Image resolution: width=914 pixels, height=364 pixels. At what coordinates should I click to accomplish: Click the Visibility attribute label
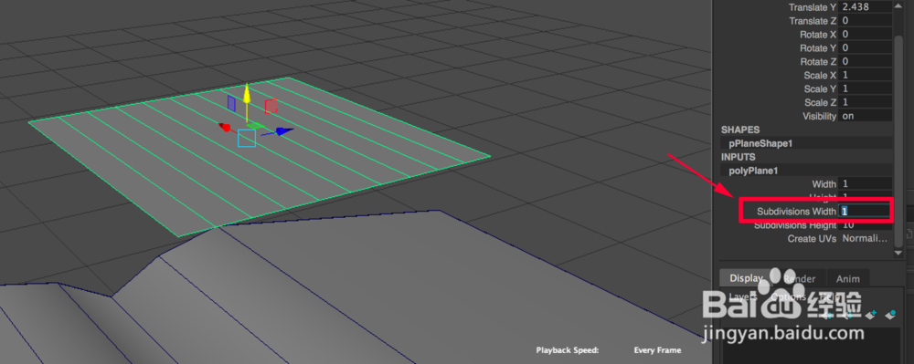coord(819,116)
